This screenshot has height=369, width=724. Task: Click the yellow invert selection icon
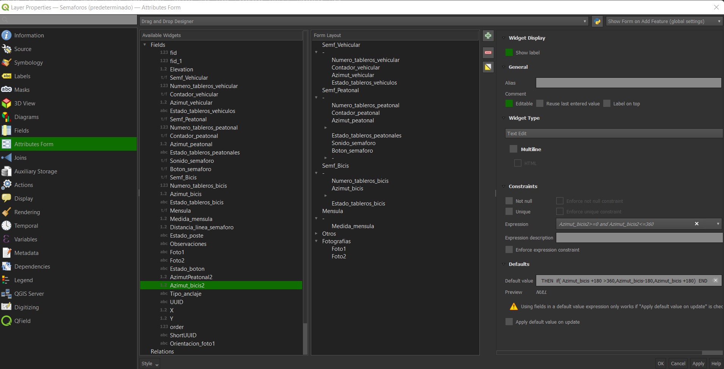pyautogui.click(x=488, y=67)
